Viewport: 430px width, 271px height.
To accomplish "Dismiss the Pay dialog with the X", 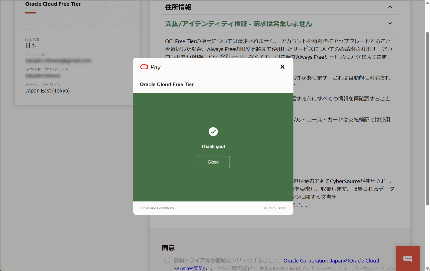I will coord(282,67).
